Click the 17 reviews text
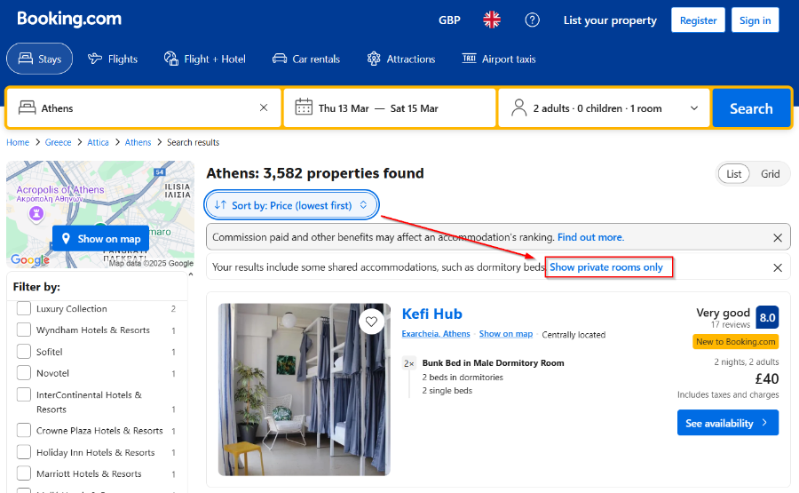 coord(731,325)
